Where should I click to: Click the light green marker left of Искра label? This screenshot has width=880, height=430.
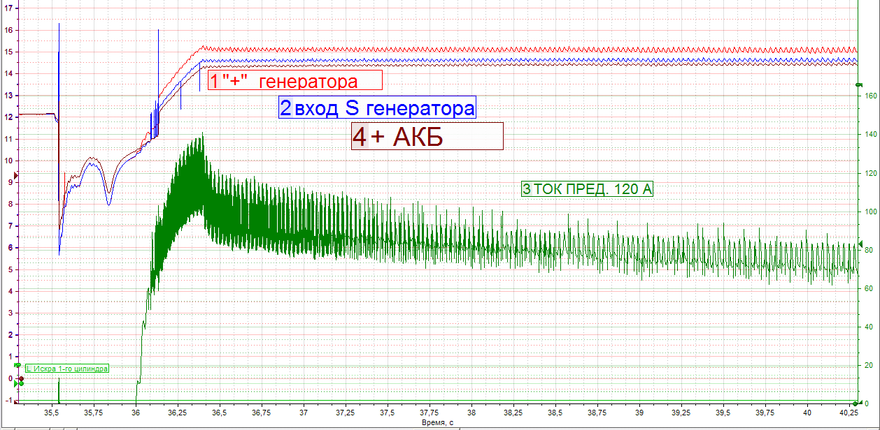[x=17, y=365]
